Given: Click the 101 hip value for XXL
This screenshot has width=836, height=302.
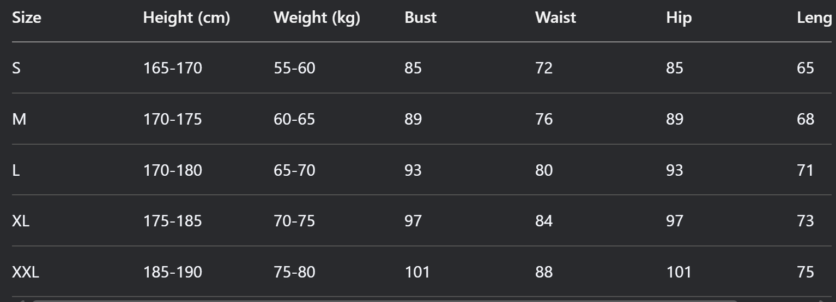Looking at the screenshot, I should (x=678, y=272).
